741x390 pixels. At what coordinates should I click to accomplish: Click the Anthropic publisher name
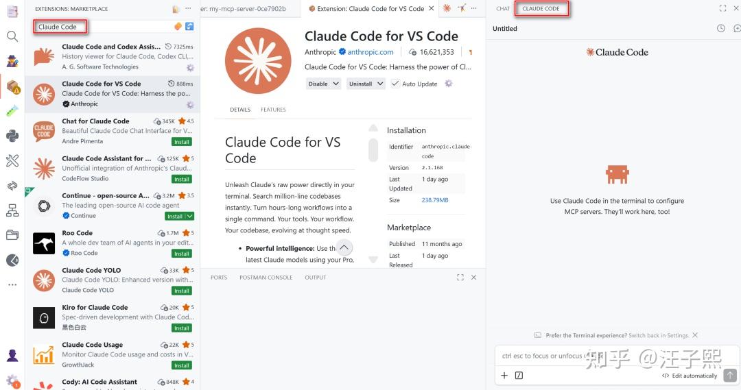[320, 52]
